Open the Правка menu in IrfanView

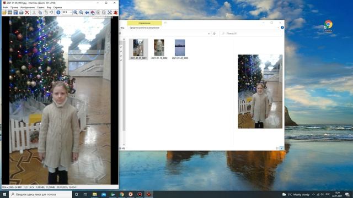point(14,7)
